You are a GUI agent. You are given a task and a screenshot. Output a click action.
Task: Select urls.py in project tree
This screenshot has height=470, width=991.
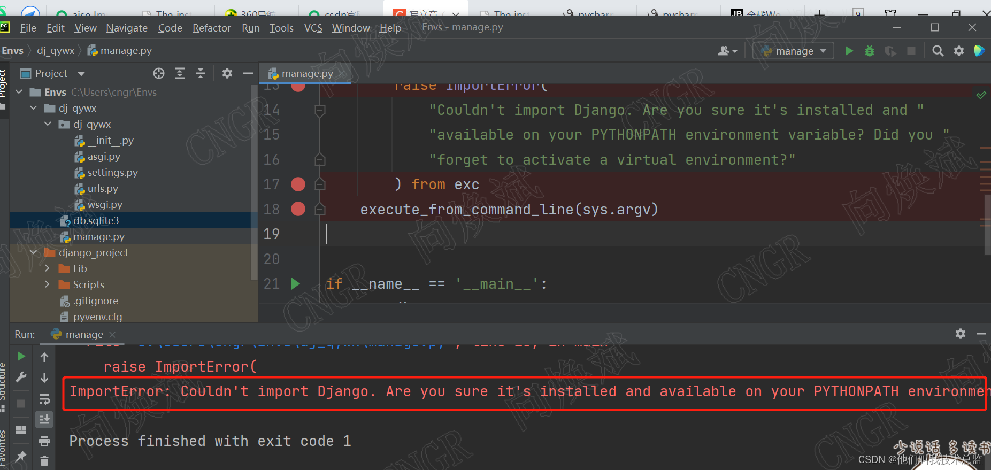click(x=96, y=188)
